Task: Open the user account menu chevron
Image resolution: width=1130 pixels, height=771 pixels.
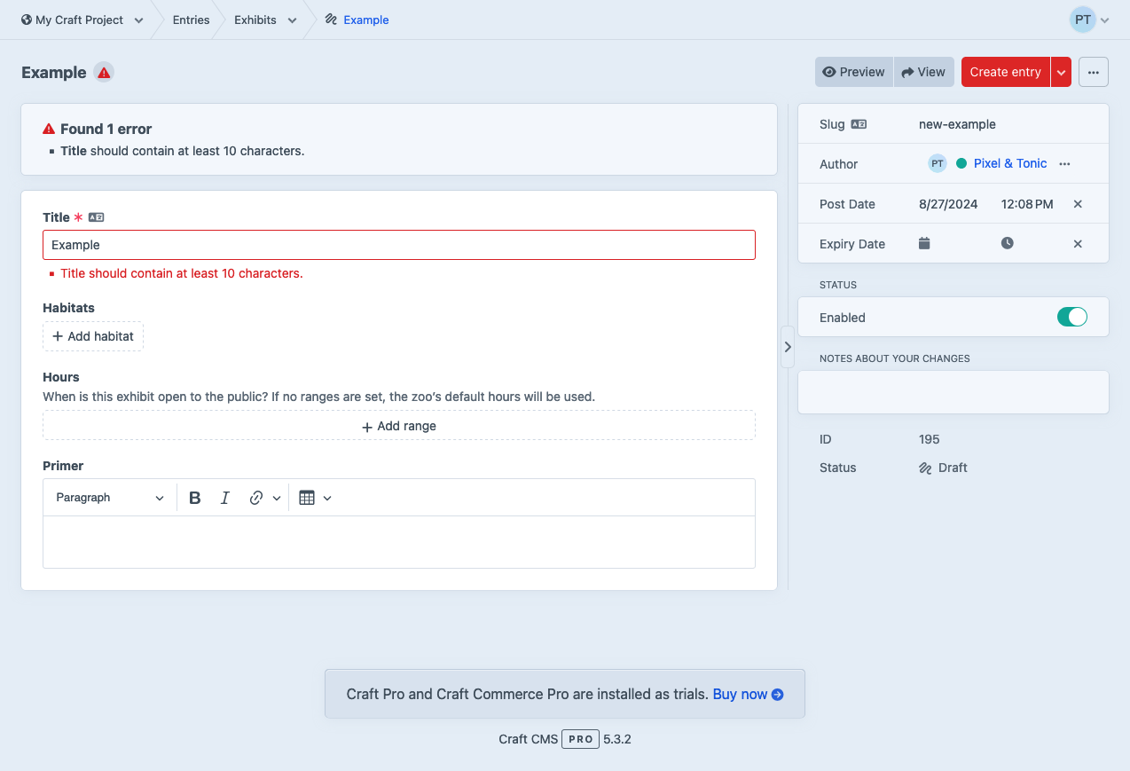Action: (x=1105, y=20)
